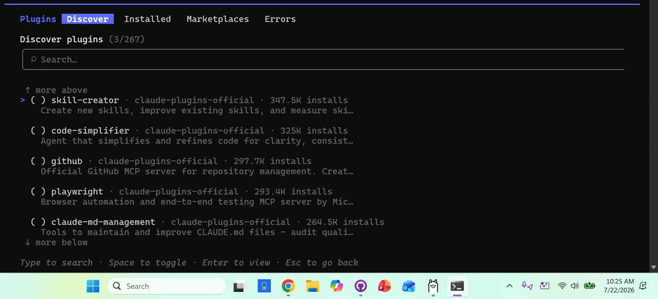Click the 'Discover plugins (3/267)' heading
This screenshot has width=658, height=299.
point(82,39)
